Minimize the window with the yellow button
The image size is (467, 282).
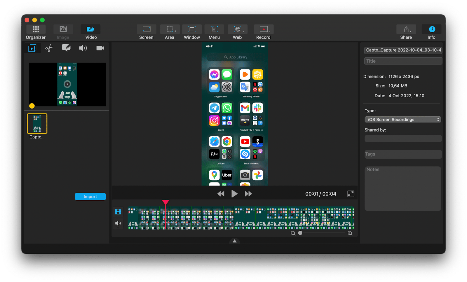(x=34, y=20)
